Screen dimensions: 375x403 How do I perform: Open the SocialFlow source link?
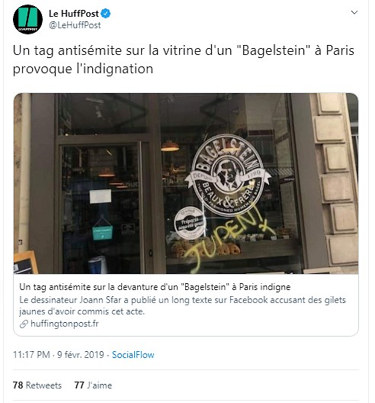pos(133,355)
